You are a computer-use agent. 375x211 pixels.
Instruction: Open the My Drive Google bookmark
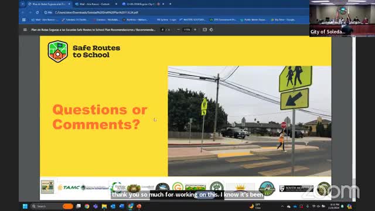tap(283, 20)
